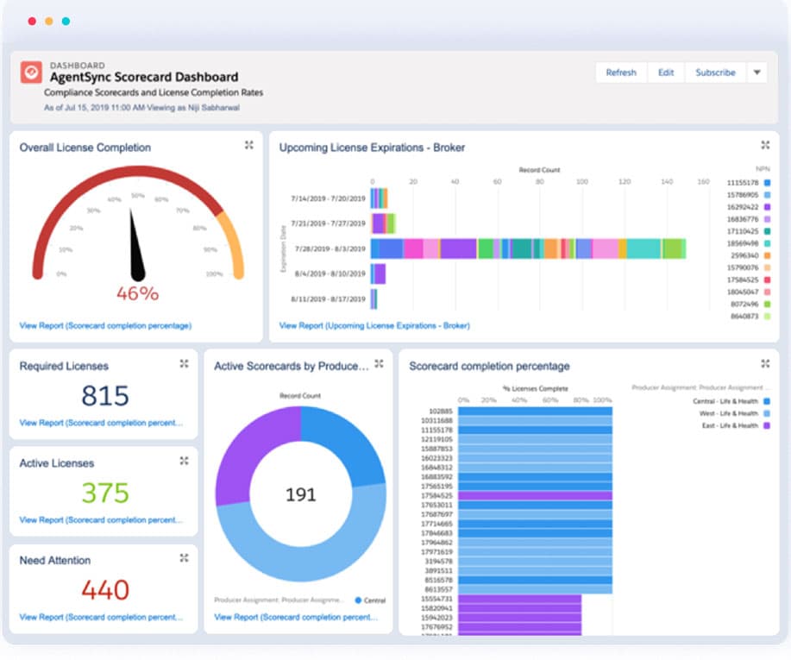The width and height of the screenshot is (791, 660).
Task: Expand the Active Scorecards by Producer widget
Action: pyautogui.click(x=379, y=364)
